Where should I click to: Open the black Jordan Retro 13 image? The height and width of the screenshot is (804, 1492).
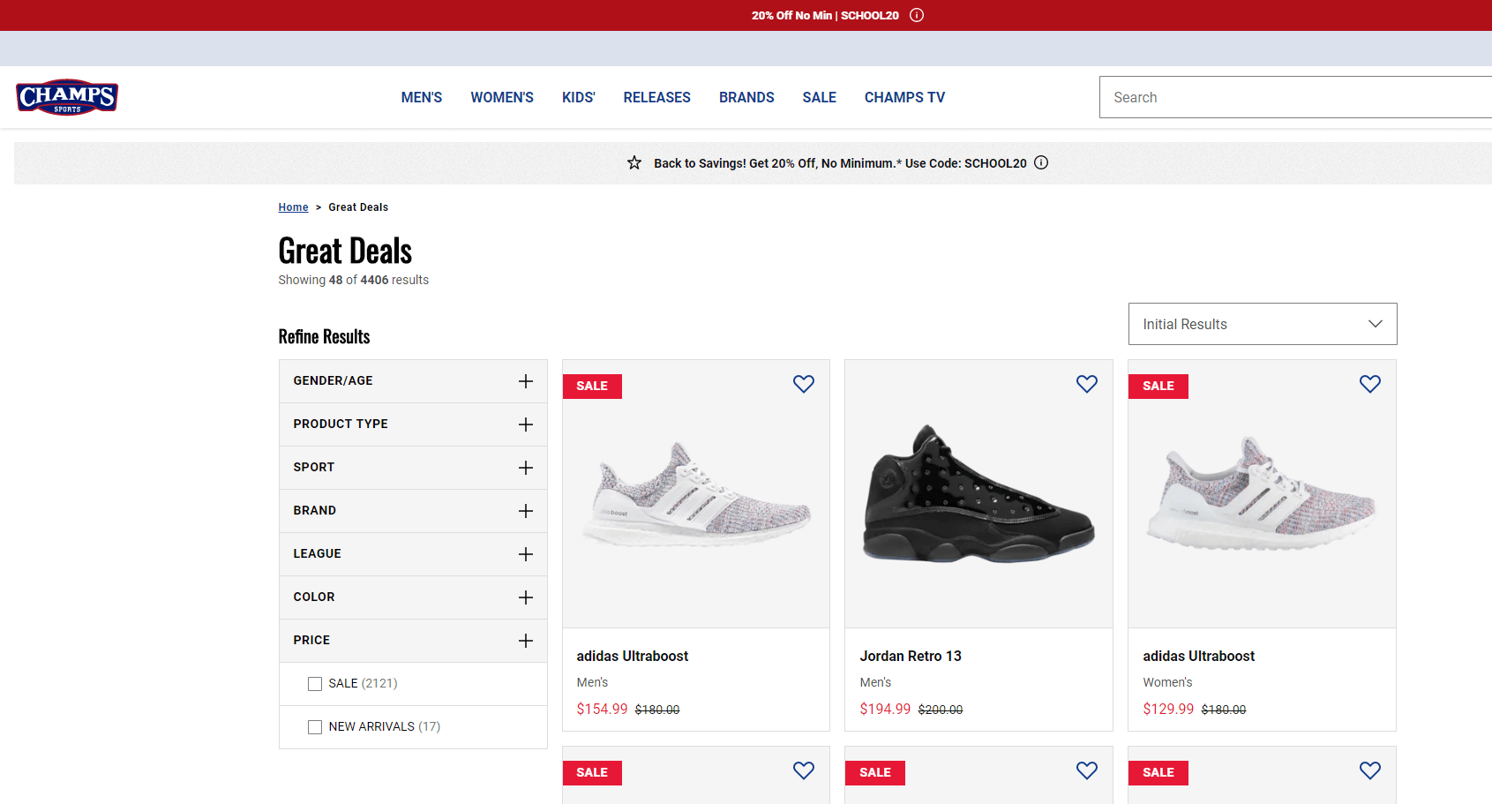pos(978,494)
